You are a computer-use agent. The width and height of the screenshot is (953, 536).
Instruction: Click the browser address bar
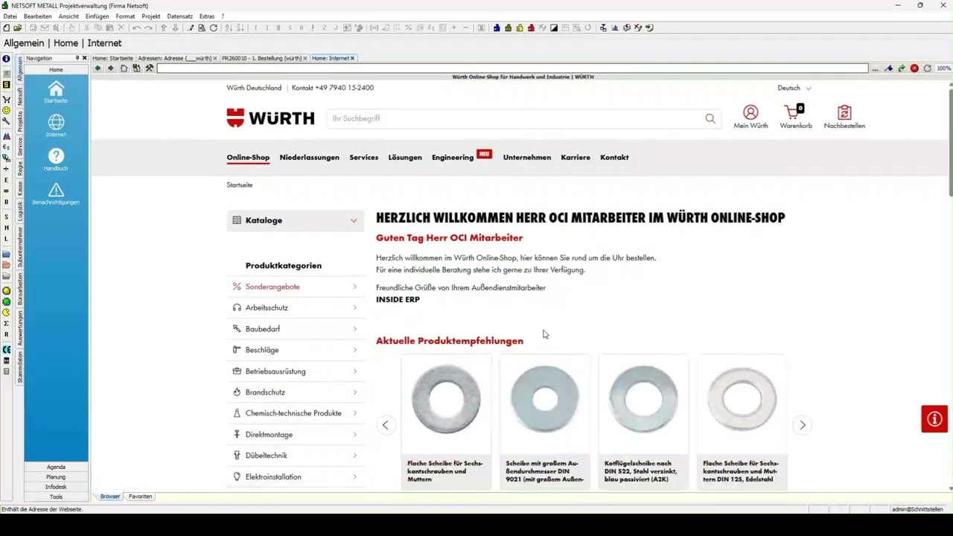click(512, 68)
